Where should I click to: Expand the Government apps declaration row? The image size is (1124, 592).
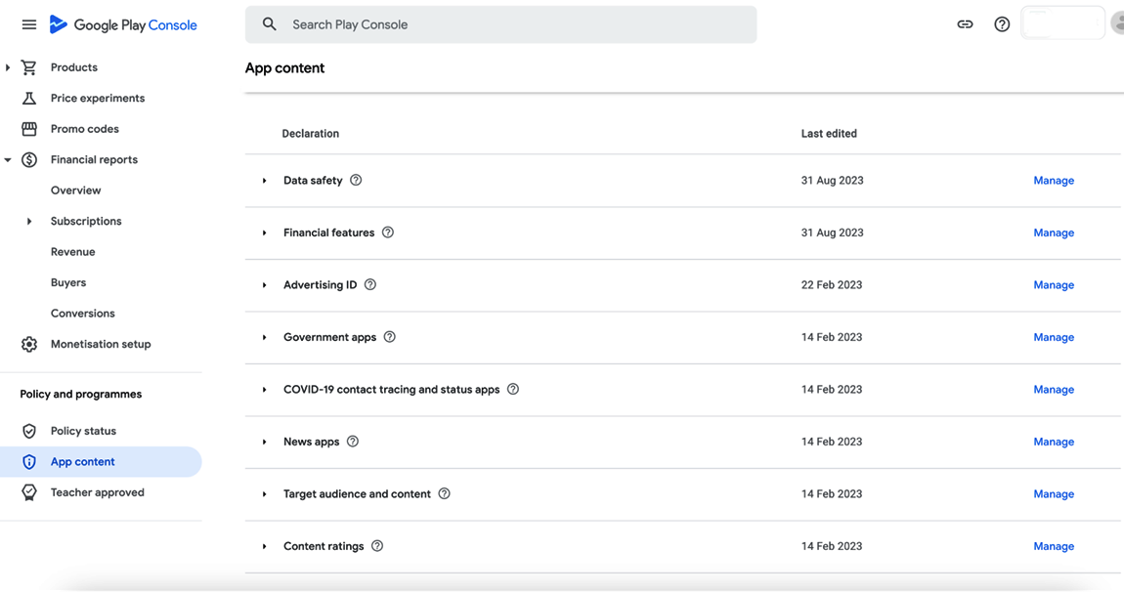(x=265, y=337)
